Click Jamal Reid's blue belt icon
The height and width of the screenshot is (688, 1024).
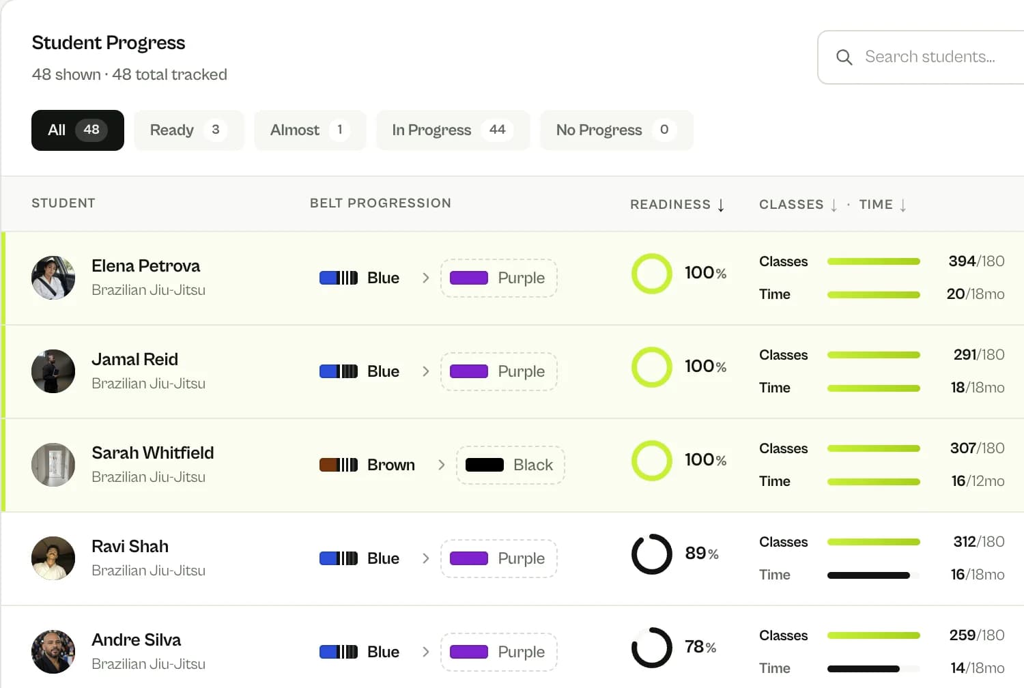pyautogui.click(x=339, y=371)
